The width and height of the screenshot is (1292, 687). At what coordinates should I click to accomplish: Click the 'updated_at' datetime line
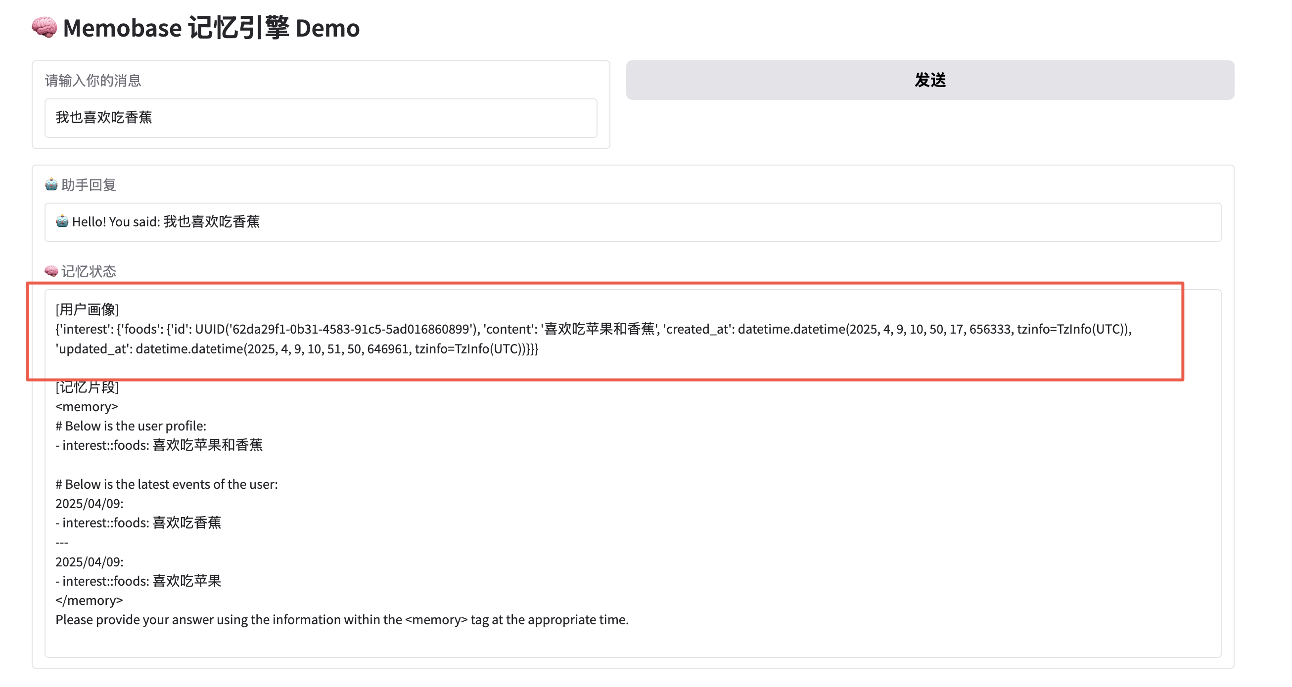click(x=296, y=349)
